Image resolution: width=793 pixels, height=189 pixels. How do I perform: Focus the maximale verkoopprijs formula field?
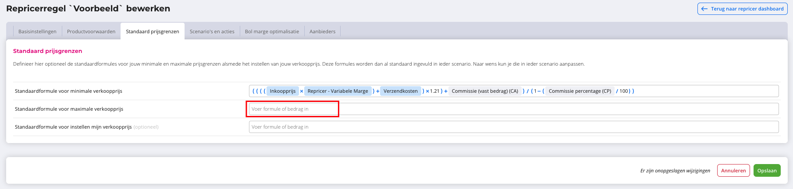coord(513,109)
